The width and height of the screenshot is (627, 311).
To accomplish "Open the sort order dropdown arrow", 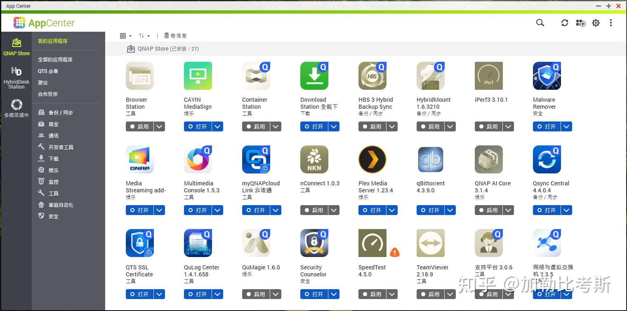I will pos(148,35).
